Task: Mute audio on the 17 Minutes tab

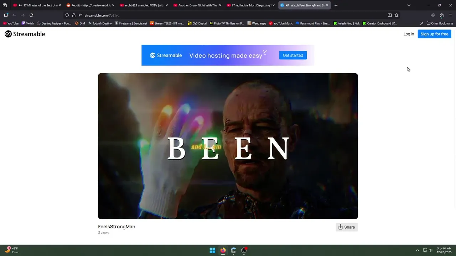Action: (20, 5)
